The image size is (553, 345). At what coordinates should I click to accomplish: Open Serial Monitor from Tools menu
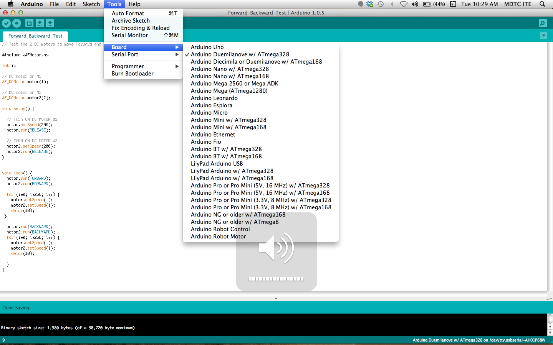(x=143, y=35)
